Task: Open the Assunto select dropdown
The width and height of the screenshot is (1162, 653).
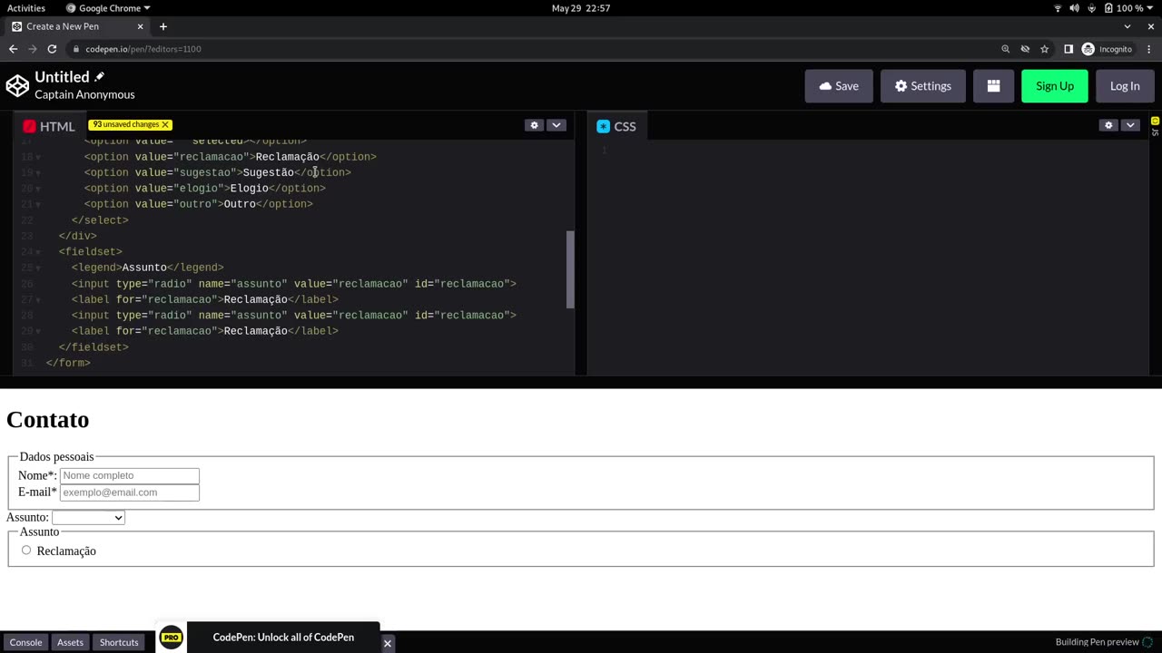Action: pos(88,517)
